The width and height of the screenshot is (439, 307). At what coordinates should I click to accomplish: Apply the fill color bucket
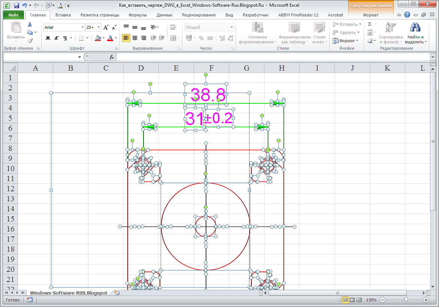point(98,38)
